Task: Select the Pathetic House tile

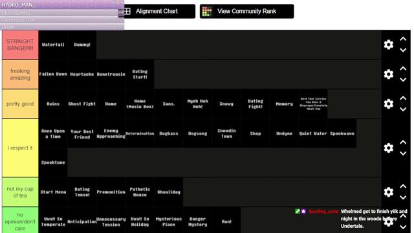Action: (140, 192)
